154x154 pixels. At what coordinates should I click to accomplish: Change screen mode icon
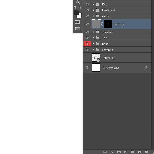click(78, 29)
